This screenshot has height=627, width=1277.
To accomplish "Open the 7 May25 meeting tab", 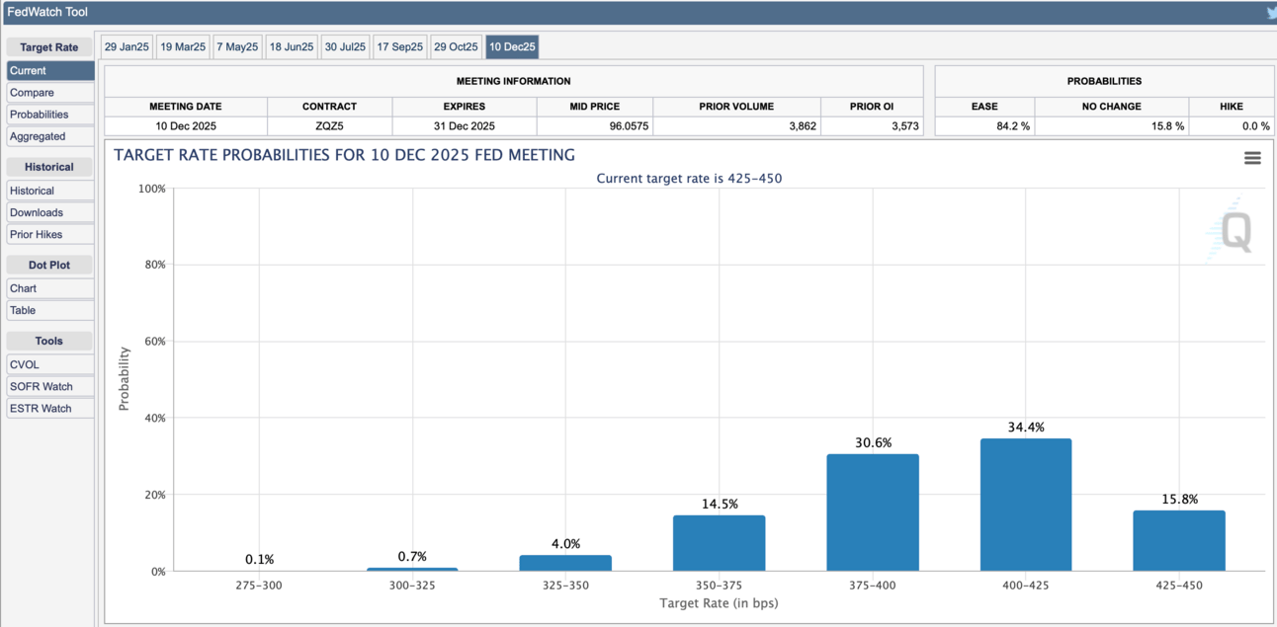I will tap(237, 47).
